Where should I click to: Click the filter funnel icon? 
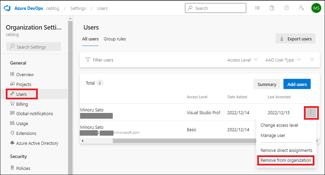point(88,60)
